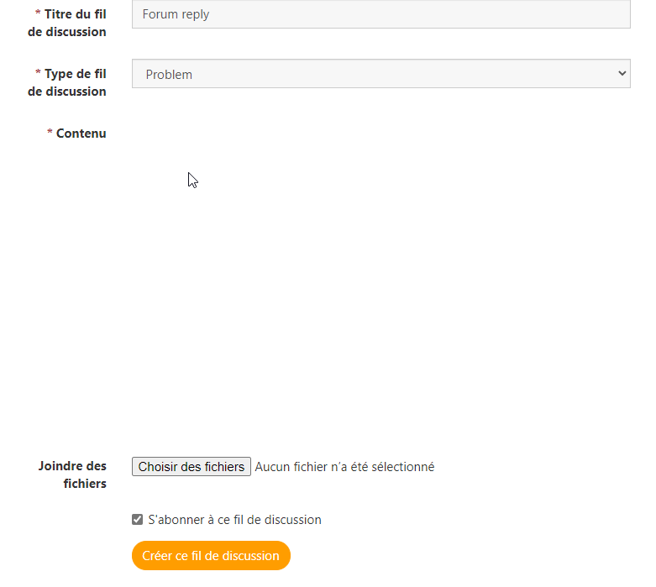The width and height of the screenshot is (656, 587).
Task: Click the chevron arrow of the Problem select
Action: tap(622, 74)
